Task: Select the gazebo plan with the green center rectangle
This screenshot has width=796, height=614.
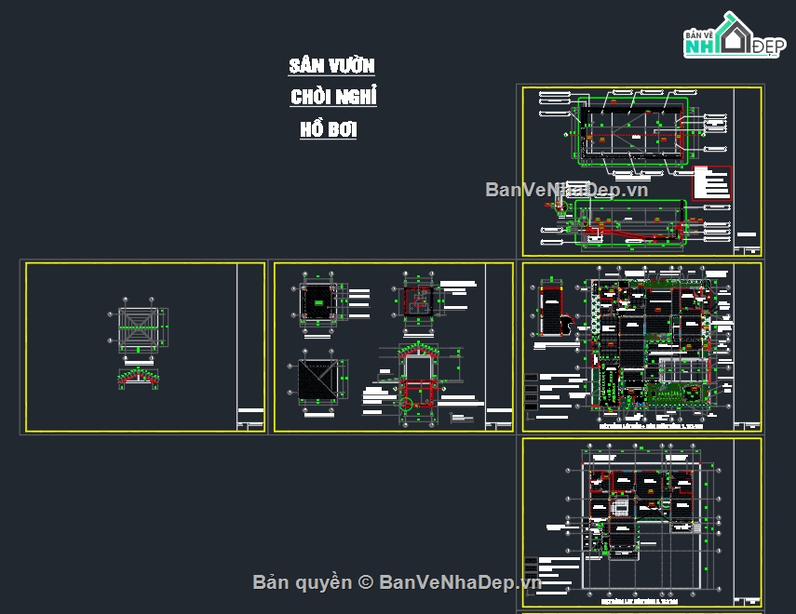Action: [x=319, y=301]
